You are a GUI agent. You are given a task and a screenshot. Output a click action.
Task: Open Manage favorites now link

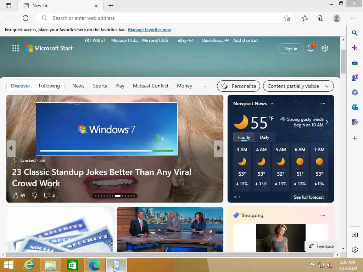coord(149,30)
